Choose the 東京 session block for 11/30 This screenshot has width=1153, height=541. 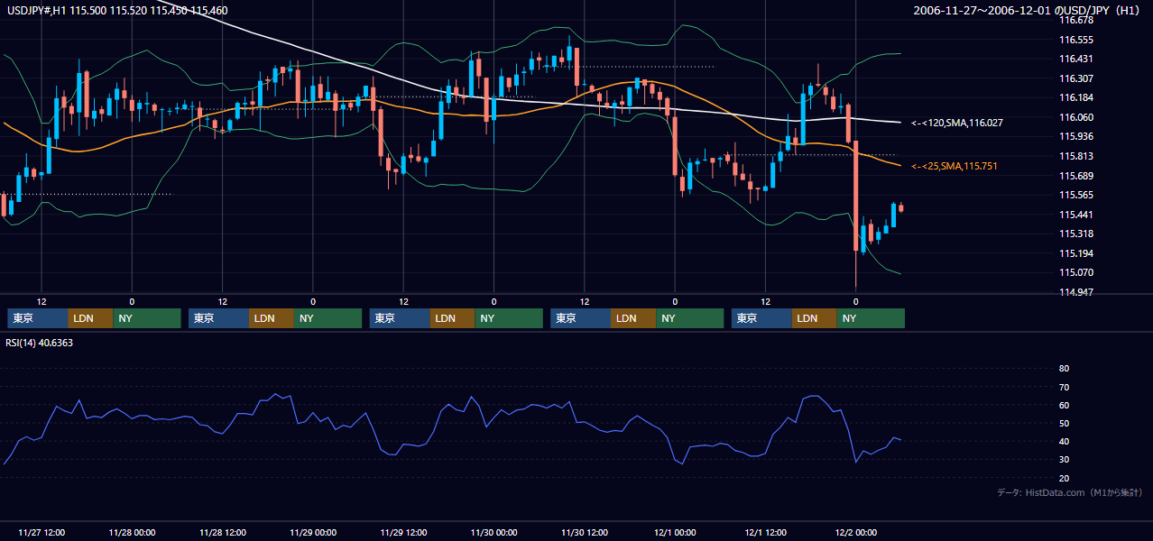580,318
